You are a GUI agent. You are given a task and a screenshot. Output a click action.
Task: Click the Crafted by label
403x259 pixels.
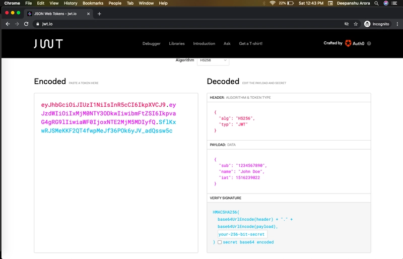pos(333,43)
